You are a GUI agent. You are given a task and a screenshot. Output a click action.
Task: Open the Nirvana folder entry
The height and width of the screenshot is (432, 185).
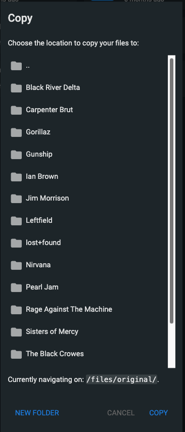point(87,265)
